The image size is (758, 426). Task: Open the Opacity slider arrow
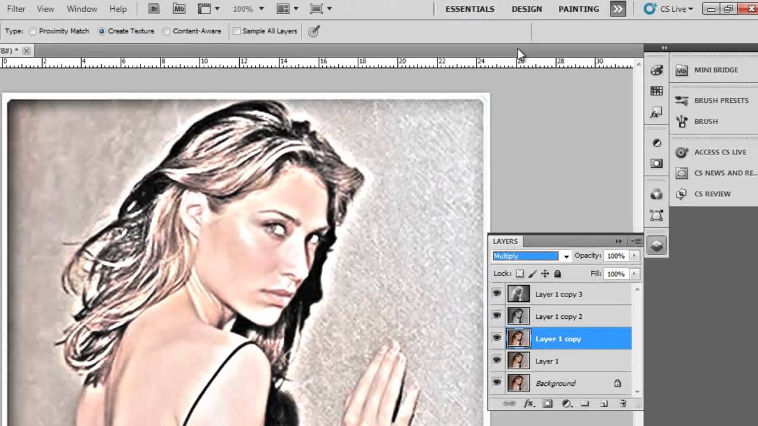[634, 256]
